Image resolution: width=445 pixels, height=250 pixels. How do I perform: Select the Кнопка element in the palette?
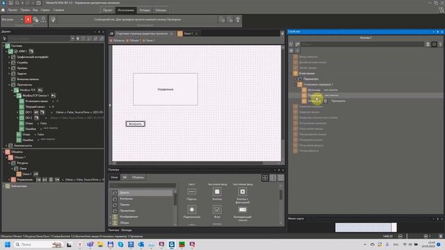pos(217,194)
